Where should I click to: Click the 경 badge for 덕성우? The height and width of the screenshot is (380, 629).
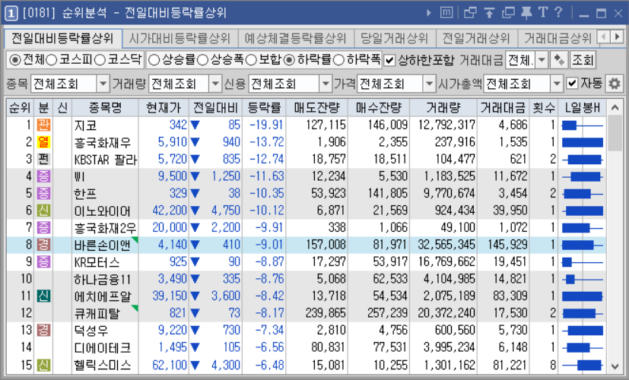click(x=43, y=331)
